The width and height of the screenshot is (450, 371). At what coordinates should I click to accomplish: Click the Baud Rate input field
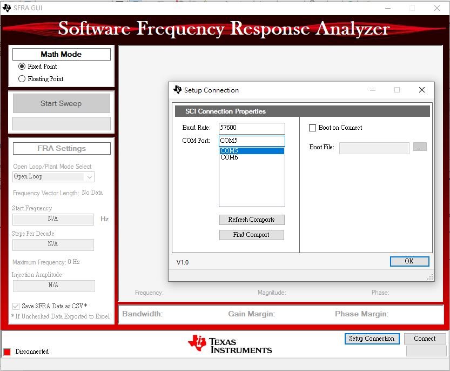pos(252,128)
